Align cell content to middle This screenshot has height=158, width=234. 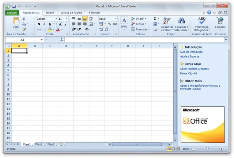[79, 19]
